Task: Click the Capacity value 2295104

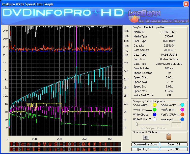Action: pos(169,46)
